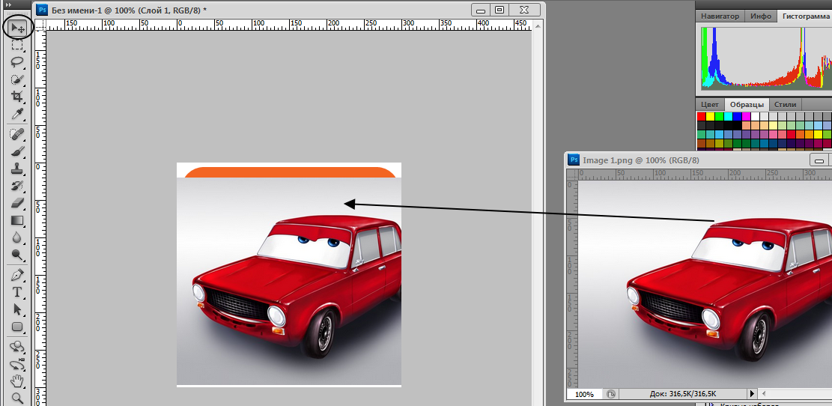
Task: Pick the magenta swatch in first row
Action: pyautogui.click(x=746, y=116)
